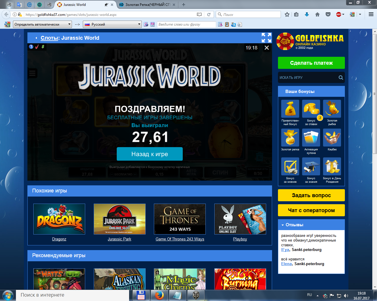Click the back arrow before Слоты
The image size is (377, 301).
point(36,38)
